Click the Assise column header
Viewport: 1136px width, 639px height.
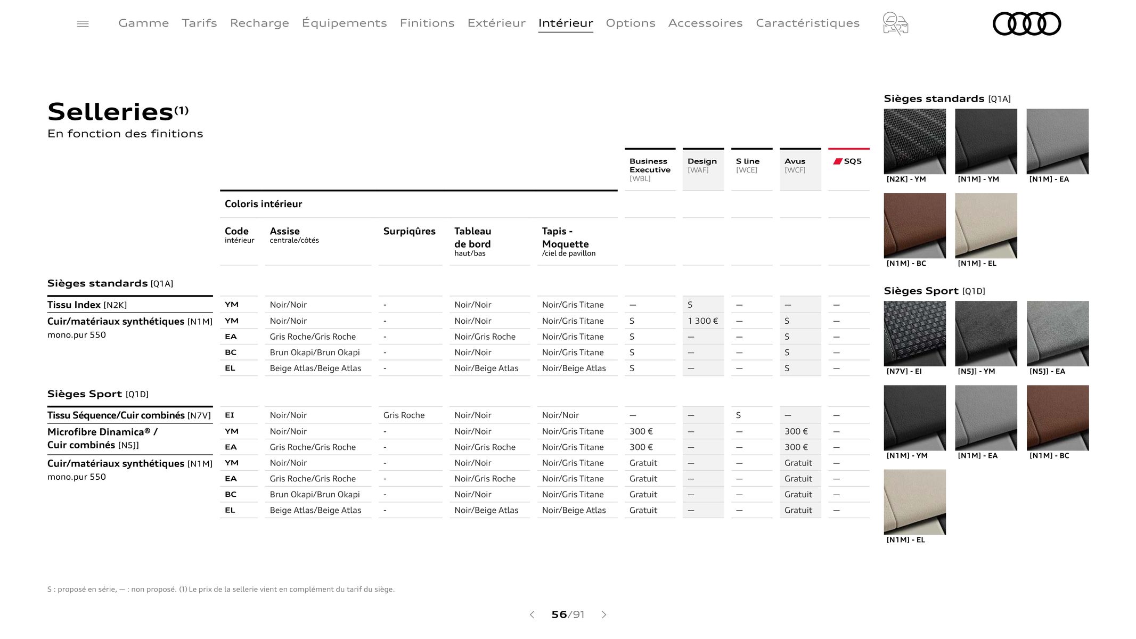coord(294,235)
